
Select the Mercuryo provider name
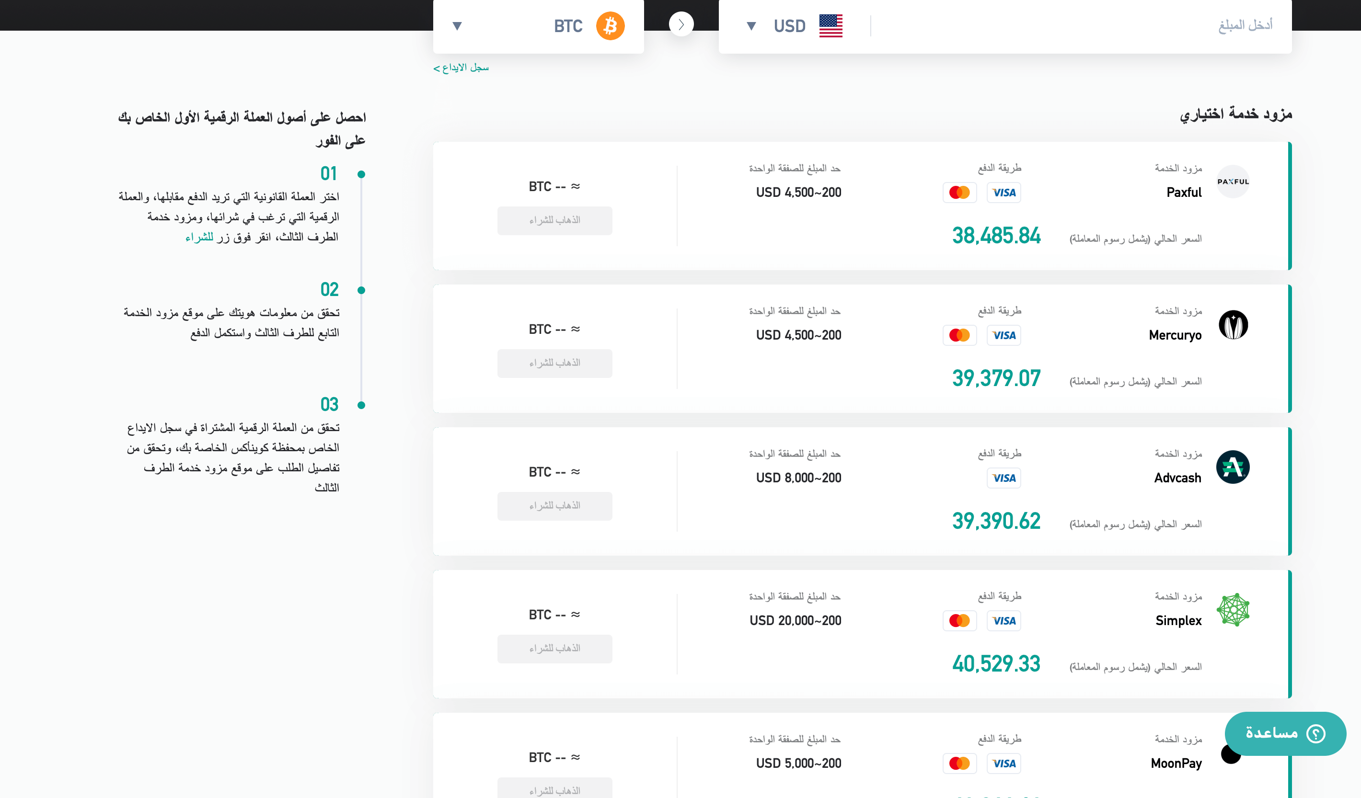(x=1175, y=335)
